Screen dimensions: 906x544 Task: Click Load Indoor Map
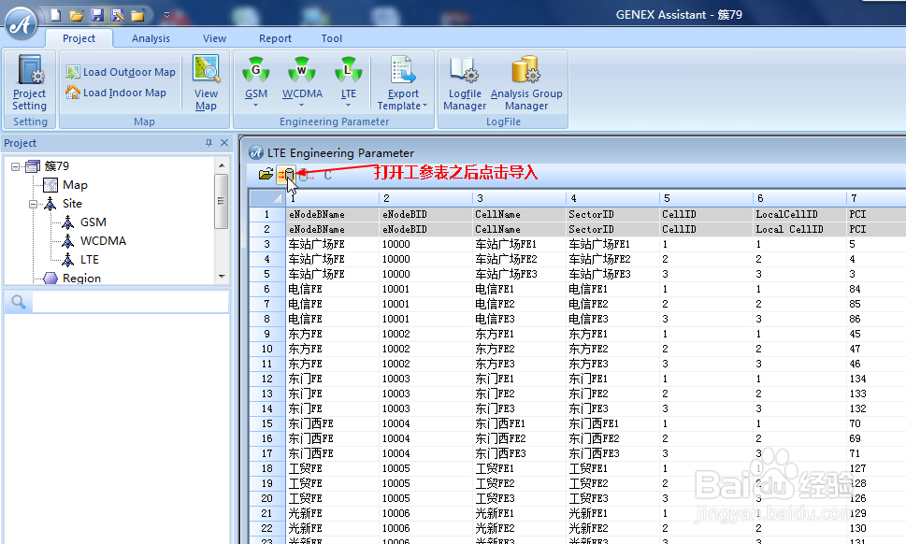coord(116,93)
